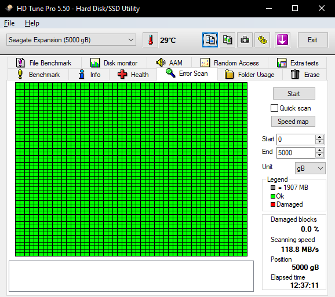Click the File Benchmark tab icon
335x297 pixels.
click(20, 63)
